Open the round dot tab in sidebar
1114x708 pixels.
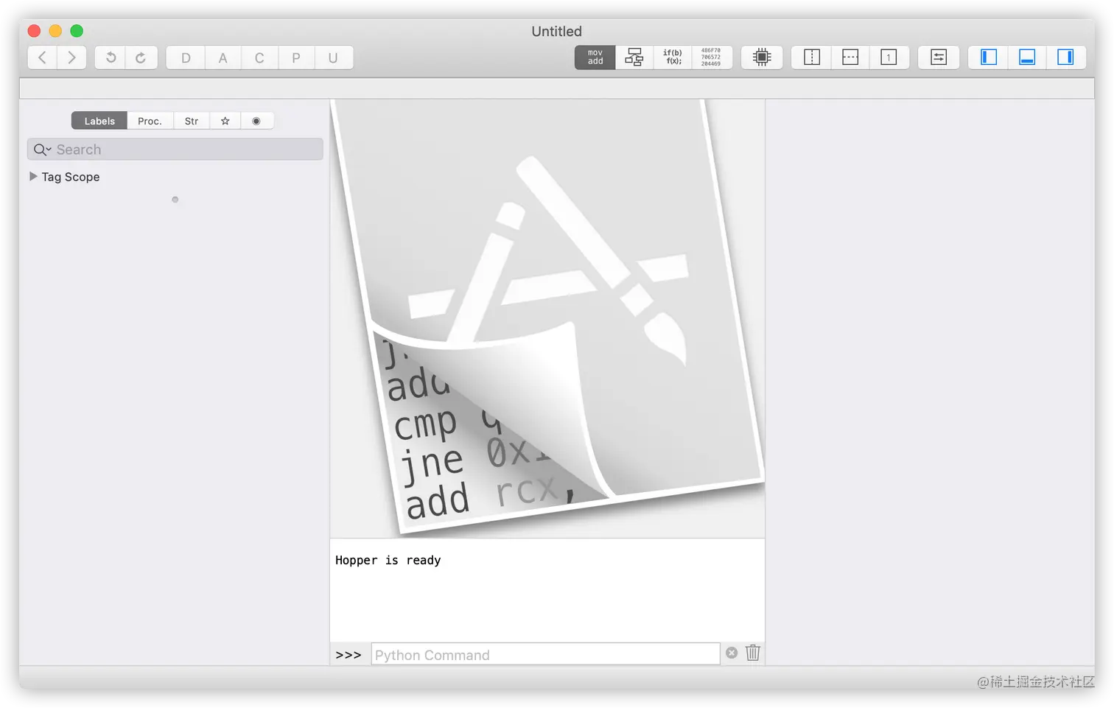coord(256,121)
